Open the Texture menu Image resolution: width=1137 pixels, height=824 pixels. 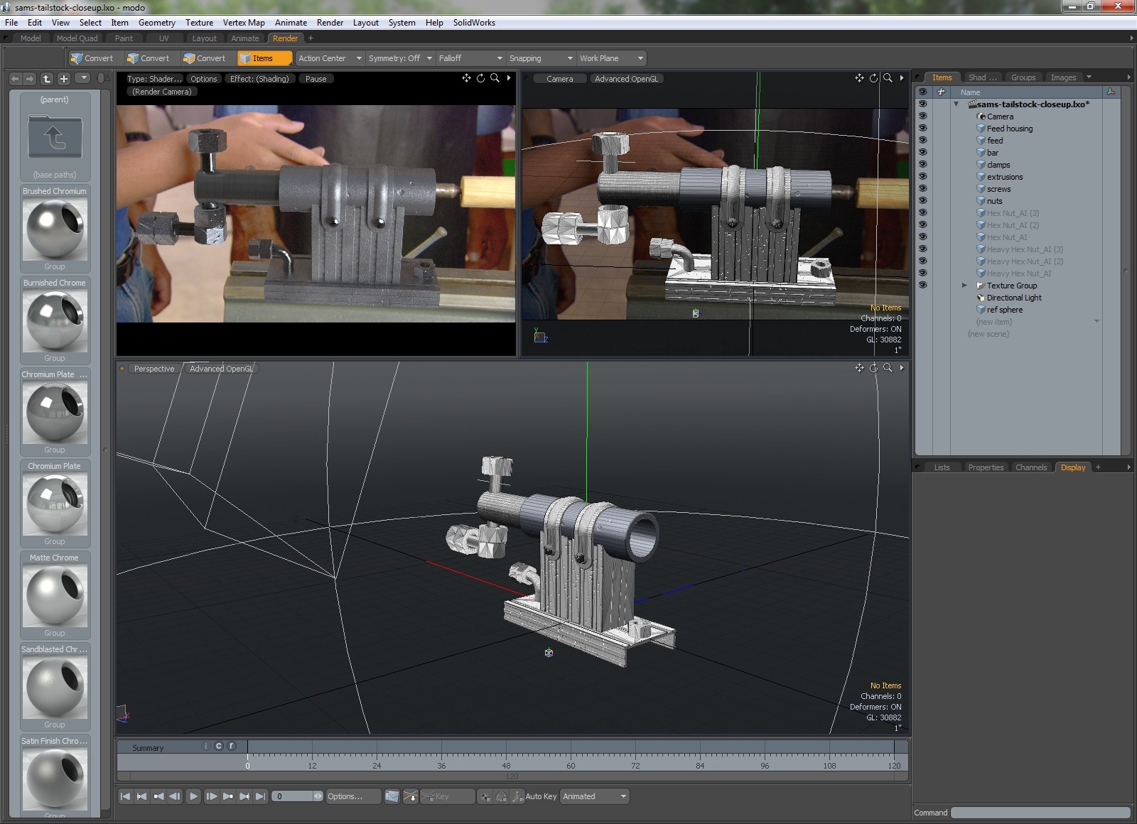[x=199, y=23]
